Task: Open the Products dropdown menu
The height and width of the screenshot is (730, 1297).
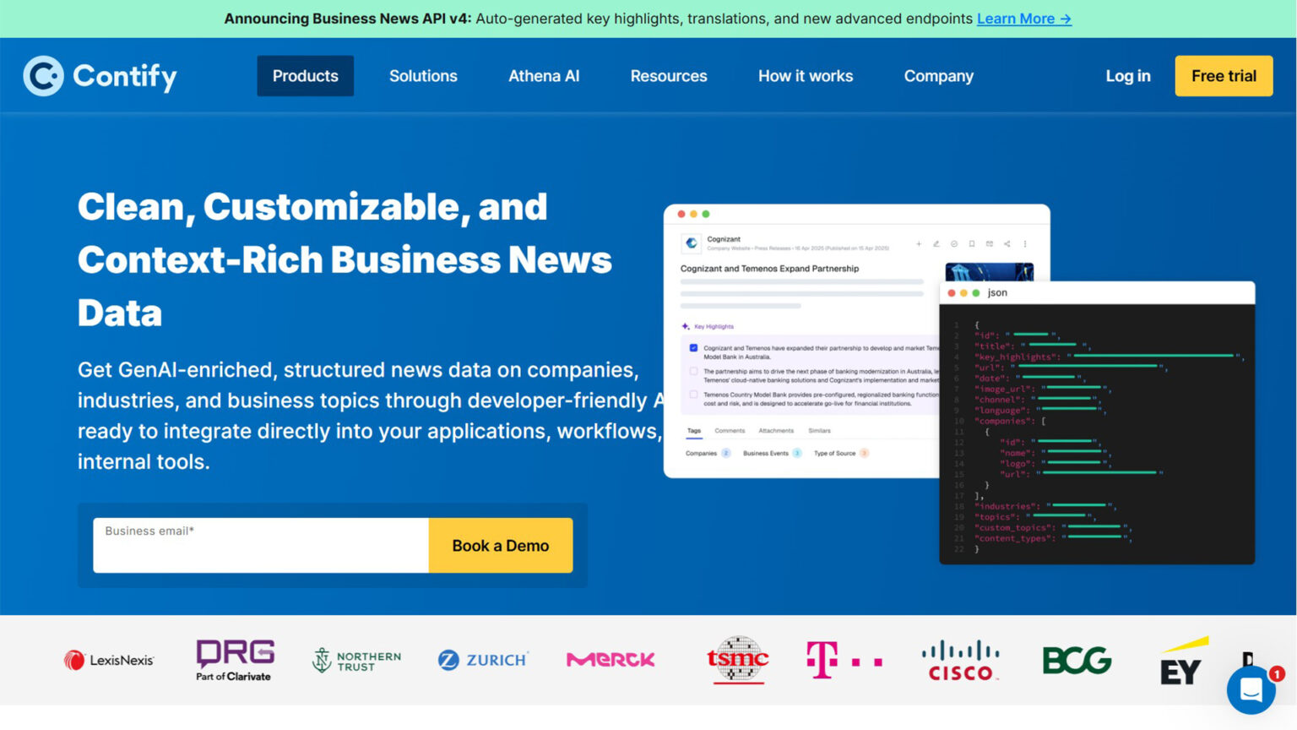Action: click(305, 76)
